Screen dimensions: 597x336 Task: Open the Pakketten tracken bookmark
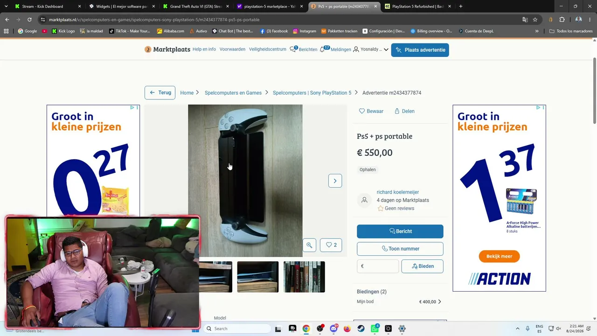click(x=339, y=31)
